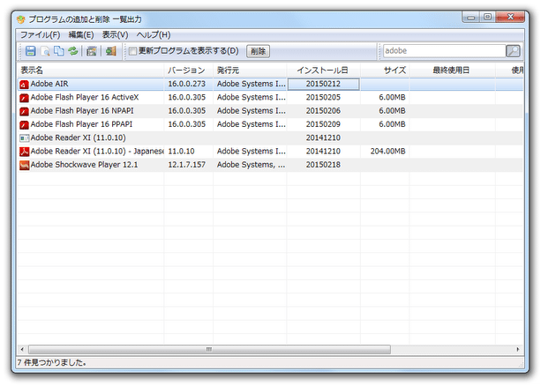The height and width of the screenshot is (386, 541).
Task: Sort by the 表示名 column header
Action: point(90,71)
